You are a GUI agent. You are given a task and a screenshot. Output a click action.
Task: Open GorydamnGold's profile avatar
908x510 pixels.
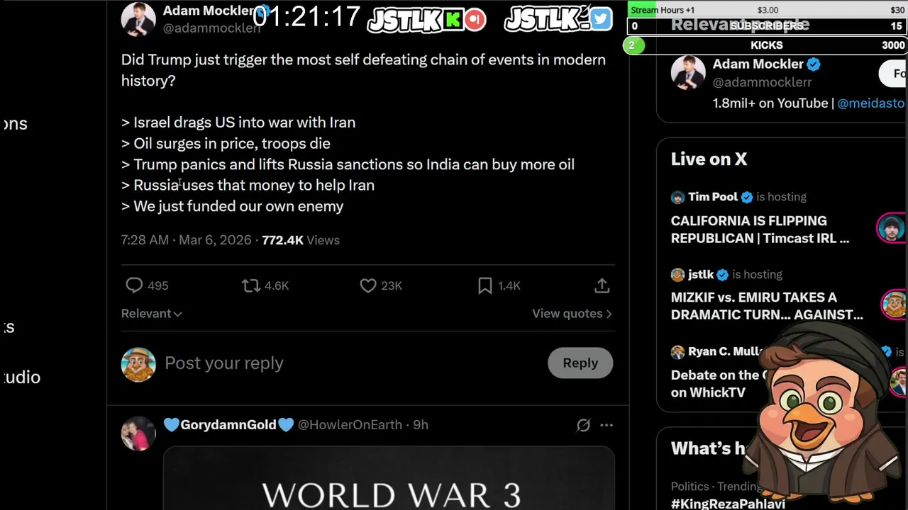coord(138,433)
